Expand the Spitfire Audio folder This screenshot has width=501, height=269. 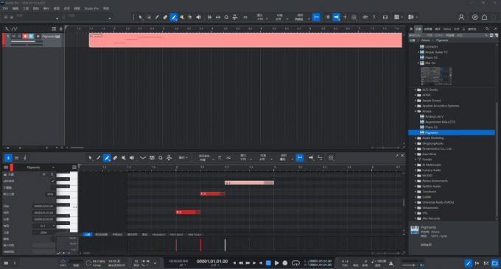tap(416, 187)
